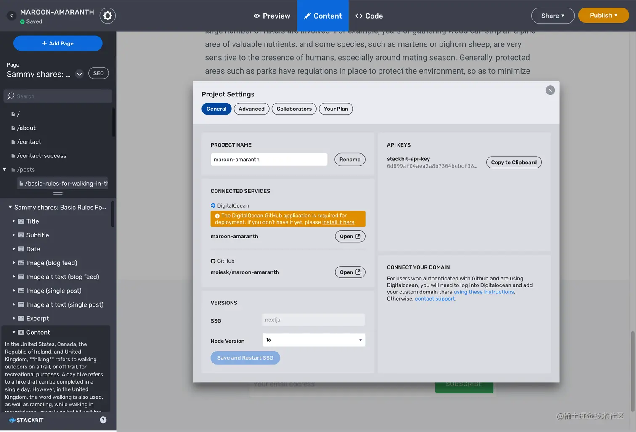
Task: Collapse the /posts folder in the page tree
Action: tap(5, 169)
